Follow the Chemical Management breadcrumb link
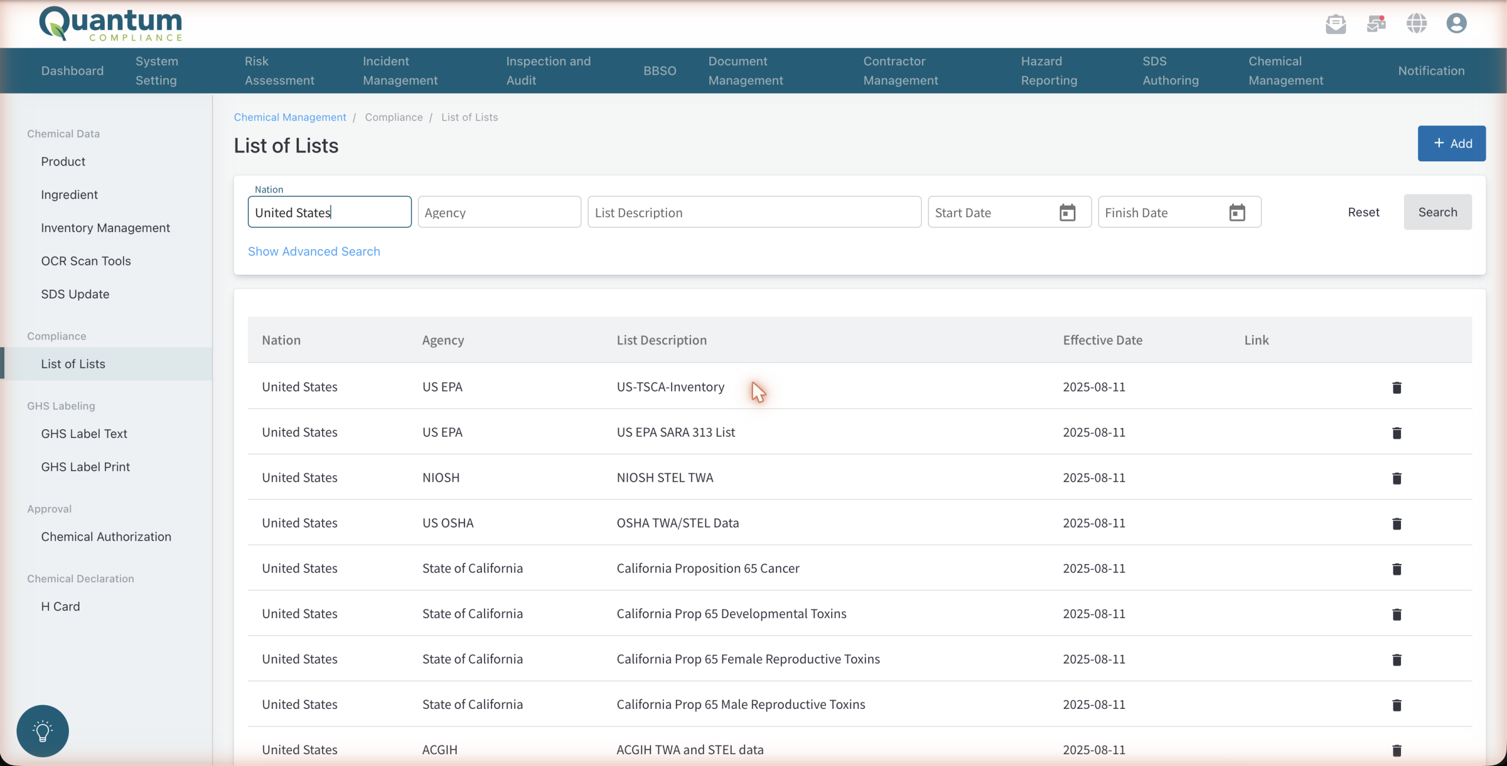Viewport: 1507px width, 766px height. (x=290, y=117)
